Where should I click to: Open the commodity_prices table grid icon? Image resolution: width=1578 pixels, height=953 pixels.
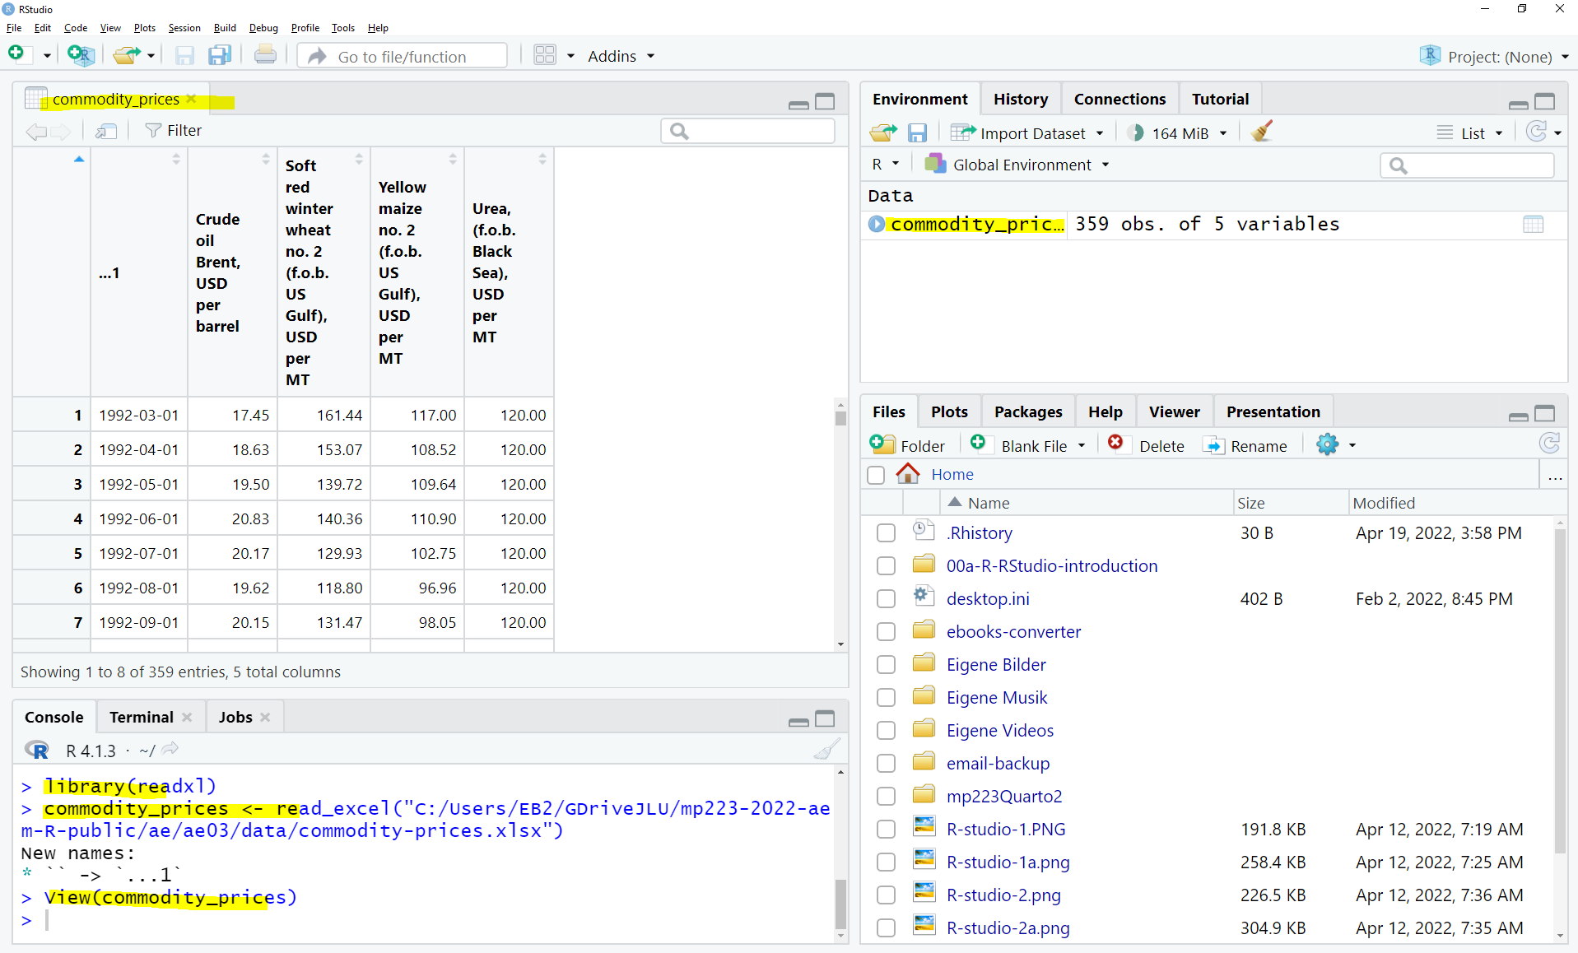[1533, 225]
